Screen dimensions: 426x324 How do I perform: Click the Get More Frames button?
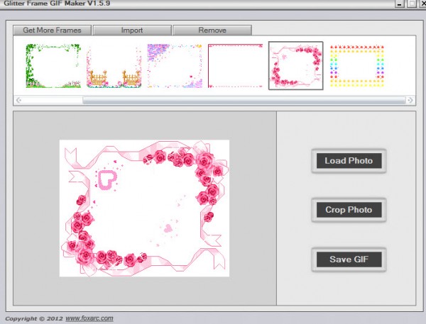52,30
